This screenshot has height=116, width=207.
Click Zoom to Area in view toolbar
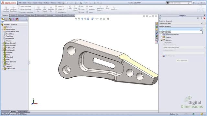pos(79,19)
